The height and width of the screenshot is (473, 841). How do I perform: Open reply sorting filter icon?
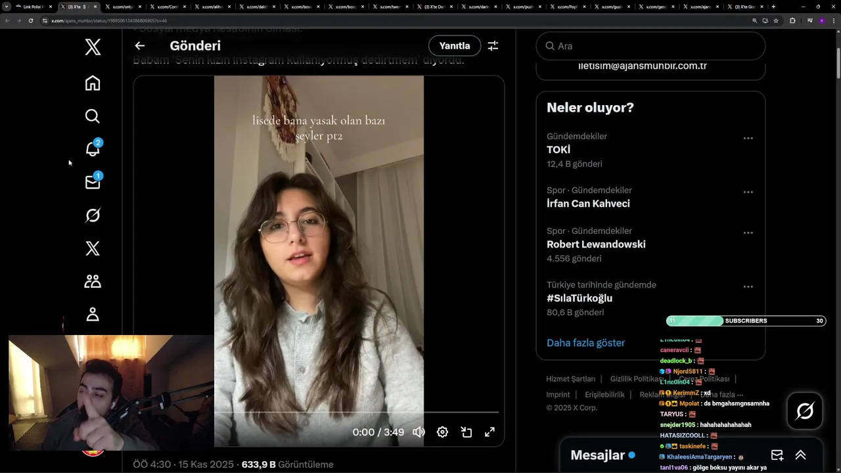[493, 45]
